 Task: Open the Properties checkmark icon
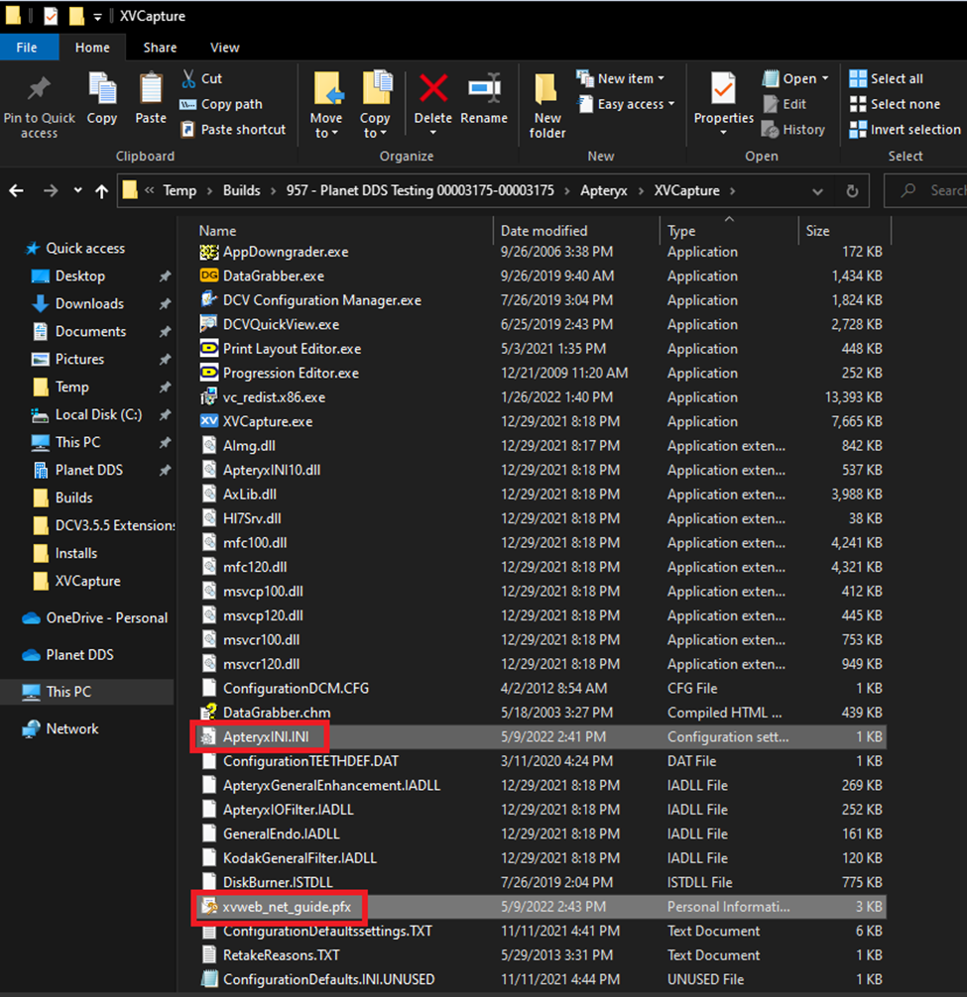723,88
